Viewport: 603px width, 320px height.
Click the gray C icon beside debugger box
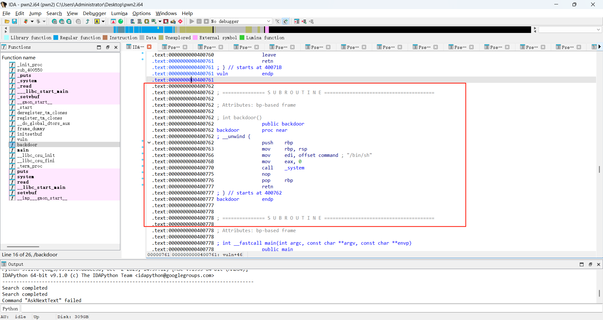(278, 21)
